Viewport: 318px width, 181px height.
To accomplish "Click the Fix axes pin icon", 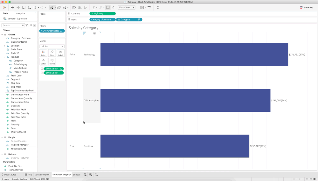I will point(114,8).
